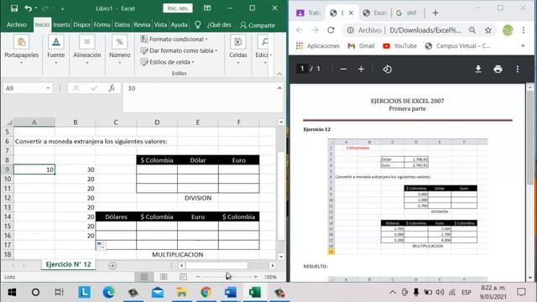Open Dar formato como tabla menu
This screenshot has width=537, height=302.
[x=179, y=50]
